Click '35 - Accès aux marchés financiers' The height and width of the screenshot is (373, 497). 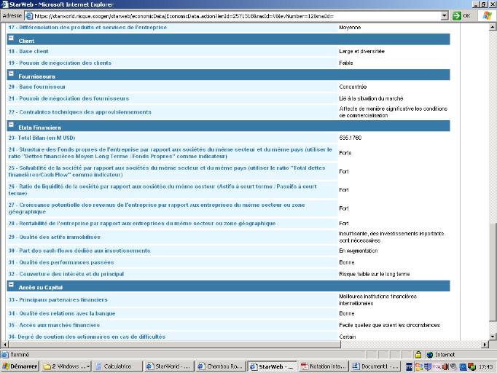click(54, 325)
